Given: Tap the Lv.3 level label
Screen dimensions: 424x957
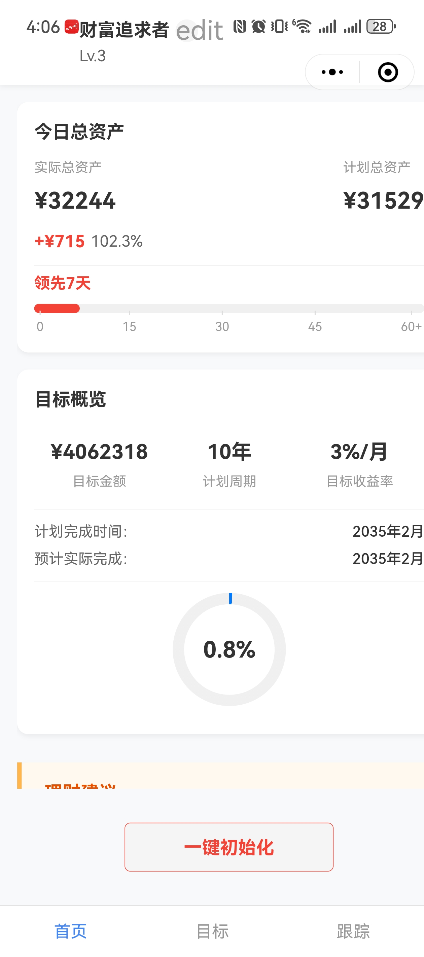Looking at the screenshot, I should pyautogui.click(x=93, y=56).
